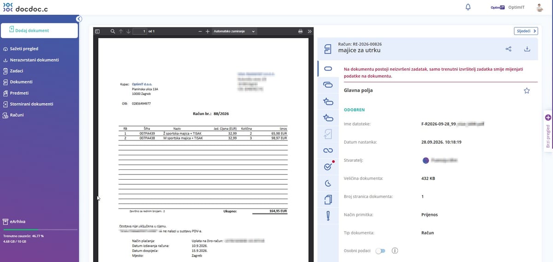Click the document type icon beside the title
The width and height of the screenshot is (553, 262).
(x=328, y=48)
